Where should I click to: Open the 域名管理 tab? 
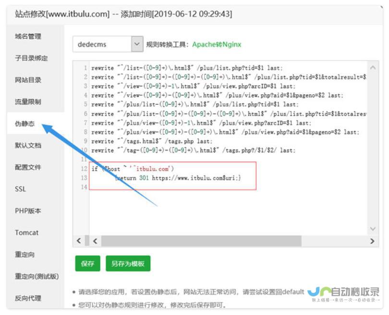click(x=28, y=36)
